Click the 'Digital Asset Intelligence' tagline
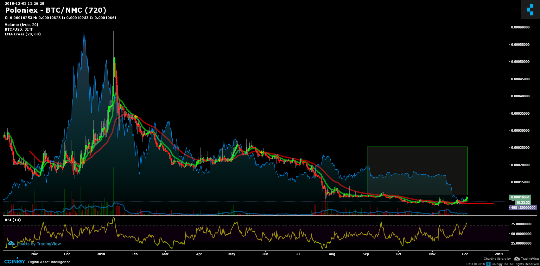The width and height of the screenshot is (540, 266). (x=49, y=262)
